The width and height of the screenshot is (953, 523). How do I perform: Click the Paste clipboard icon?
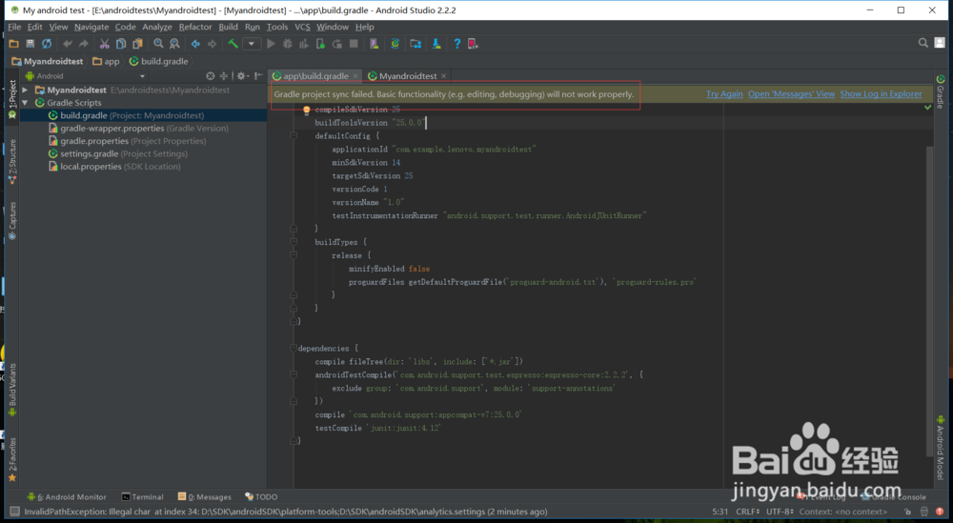coord(138,44)
